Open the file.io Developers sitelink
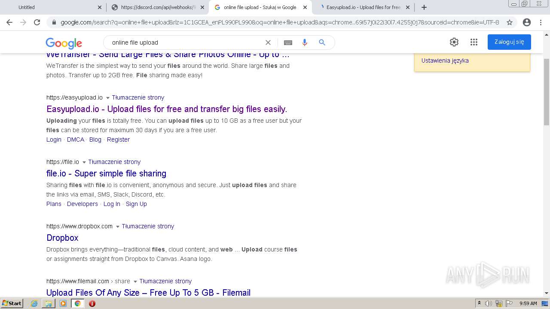Image resolution: width=550 pixels, height=309 pixels. click(x=82, y=204)
